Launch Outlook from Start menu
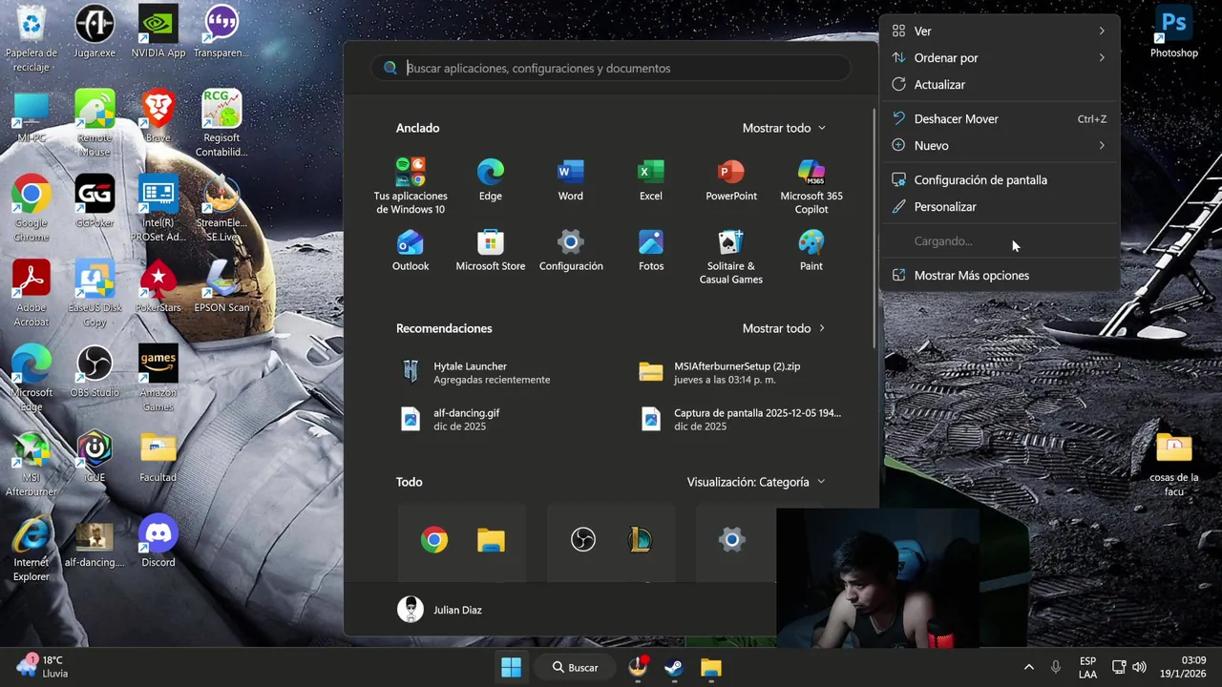 410,250
